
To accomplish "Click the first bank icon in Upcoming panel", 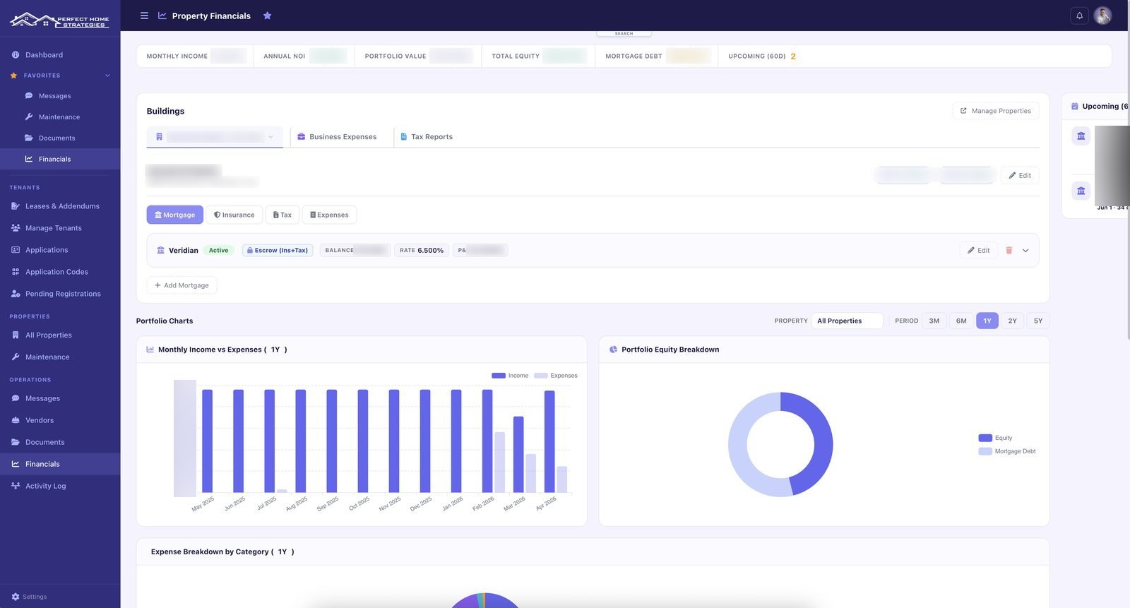I will tap(1081, 136).
